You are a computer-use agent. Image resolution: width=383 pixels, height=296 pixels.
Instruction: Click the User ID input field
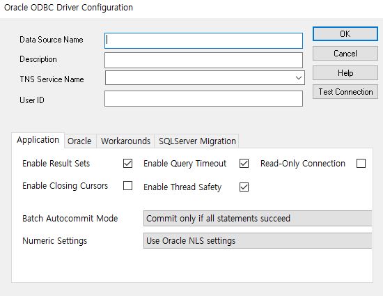pos(203,99)
